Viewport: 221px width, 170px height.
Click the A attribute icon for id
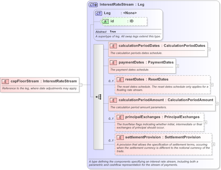click(105, 22)
